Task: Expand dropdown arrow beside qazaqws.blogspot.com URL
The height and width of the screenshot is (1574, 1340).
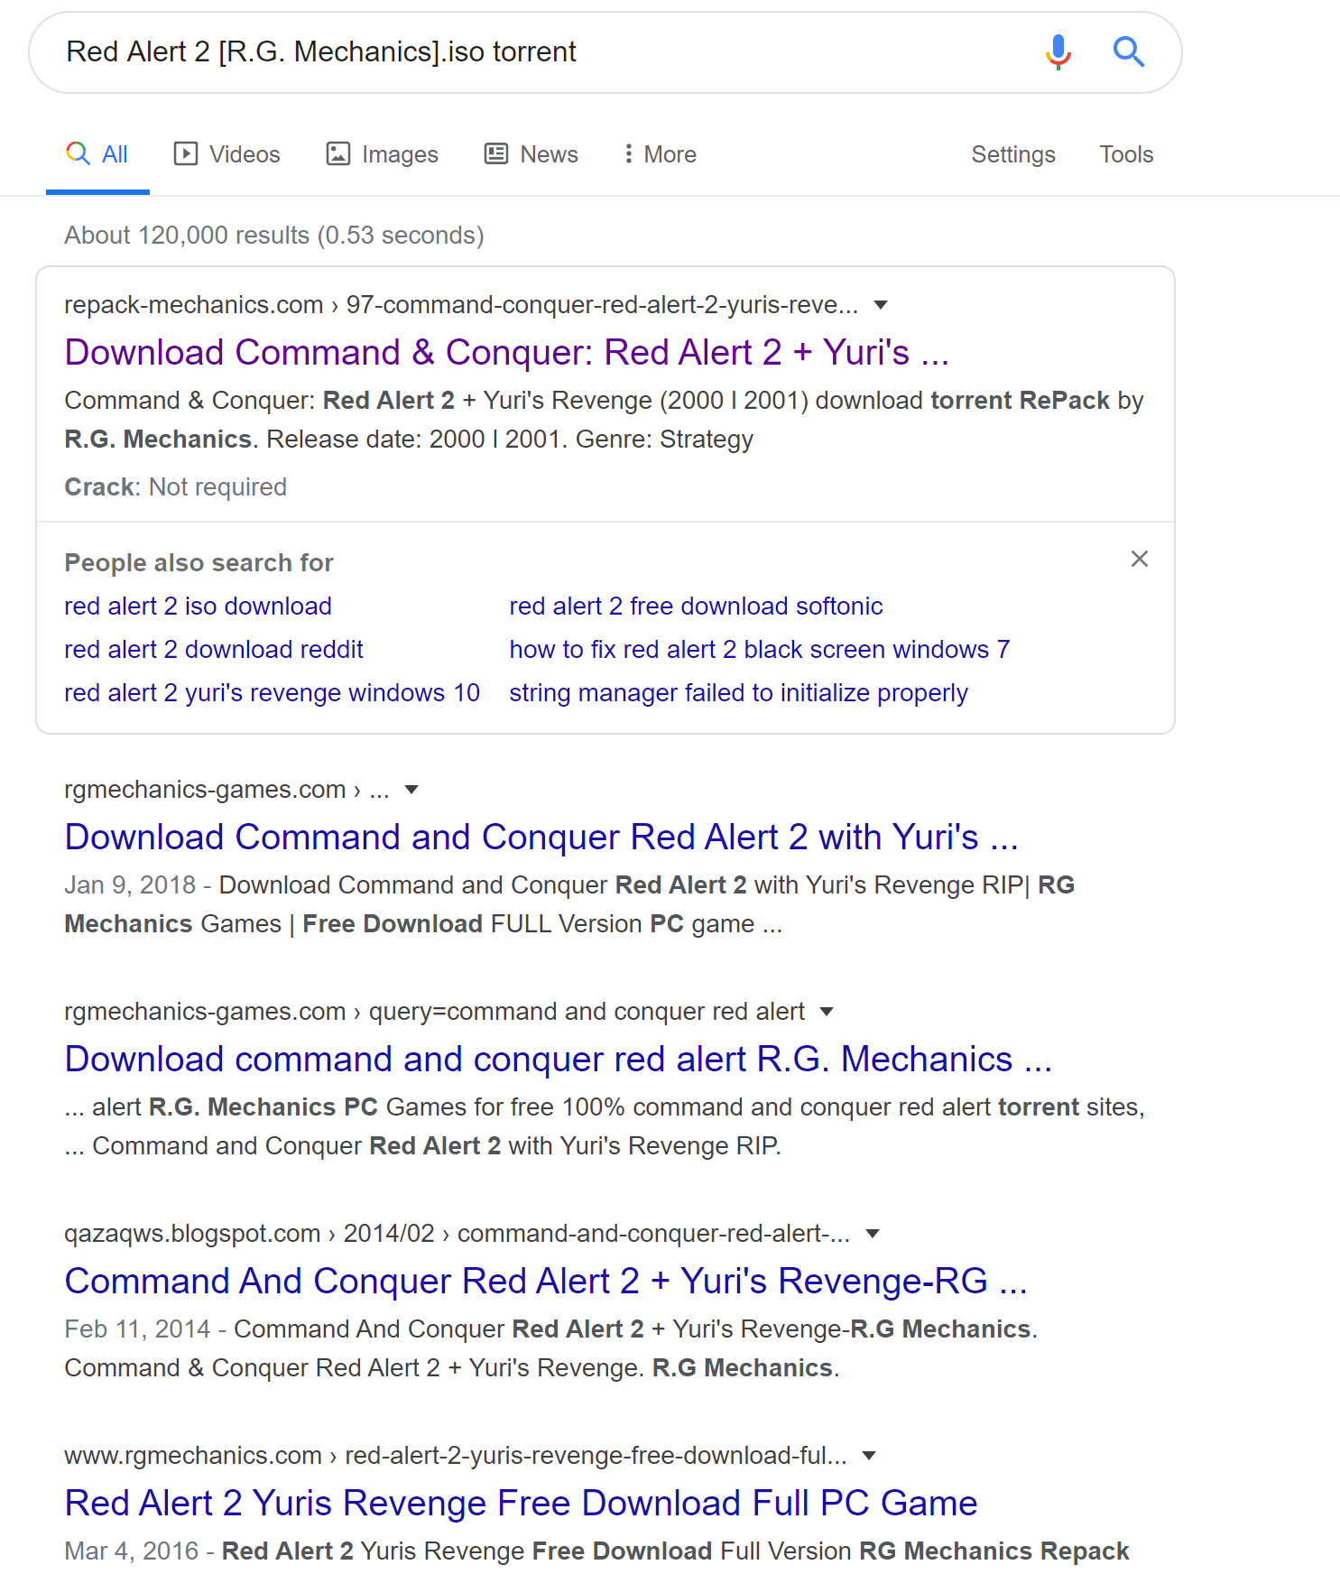Action: (x=872, y=1234)
